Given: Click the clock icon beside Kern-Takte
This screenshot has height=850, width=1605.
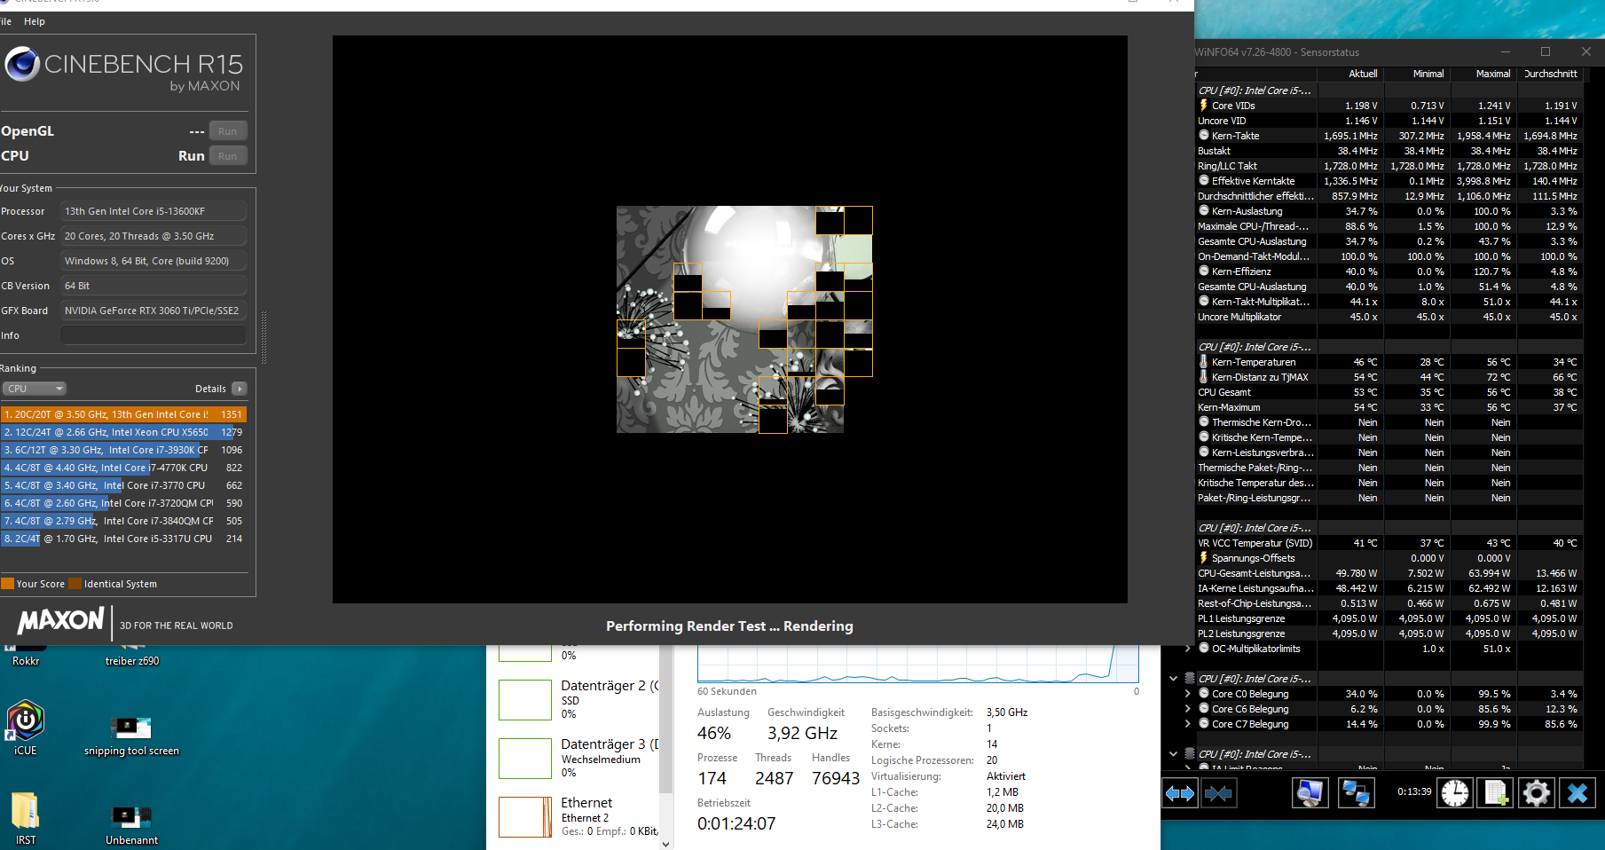Looking at the screenshot, I should point(1204,136).
